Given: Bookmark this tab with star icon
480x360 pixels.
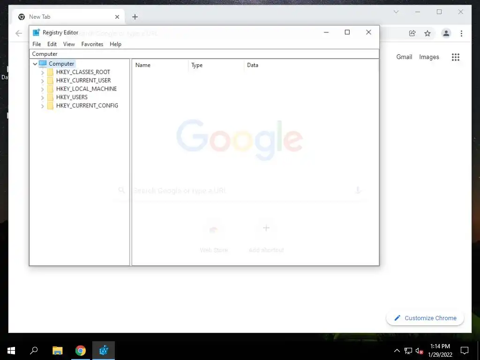Looking at the screenshot, I should tap(427, 33).
